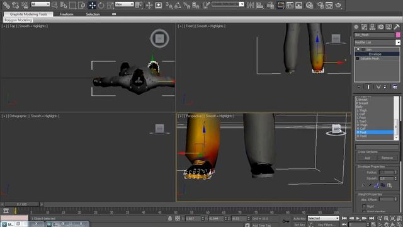Click Add cross section button
Screen dimensions: 403x227
point(367,158)
